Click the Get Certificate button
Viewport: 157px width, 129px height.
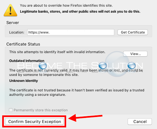tap(133, 32)
